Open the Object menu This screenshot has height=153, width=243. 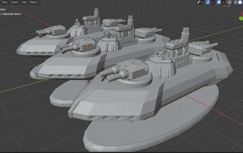point(34,2)
